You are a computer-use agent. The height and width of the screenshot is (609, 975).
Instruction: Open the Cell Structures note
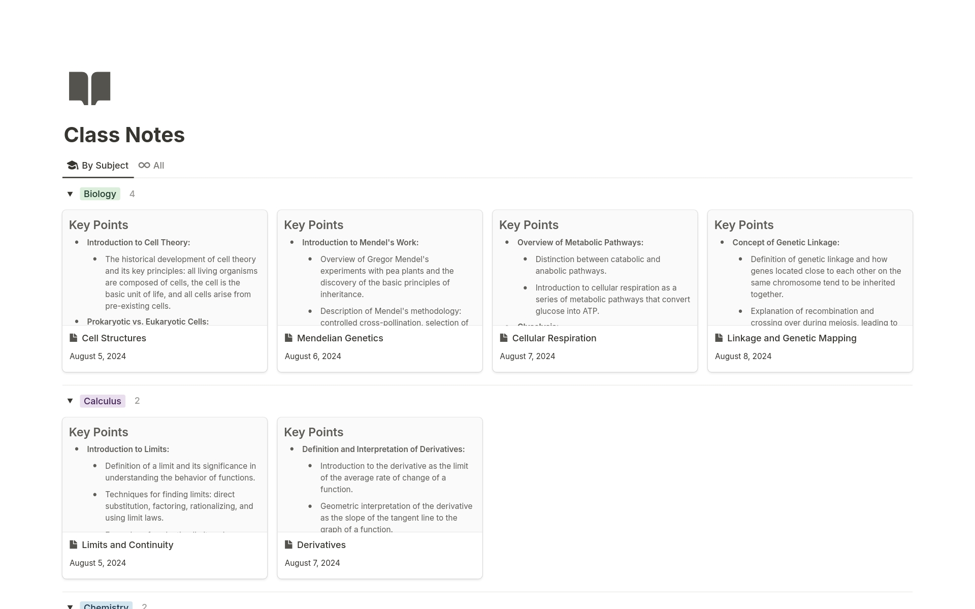click(114, 338)
